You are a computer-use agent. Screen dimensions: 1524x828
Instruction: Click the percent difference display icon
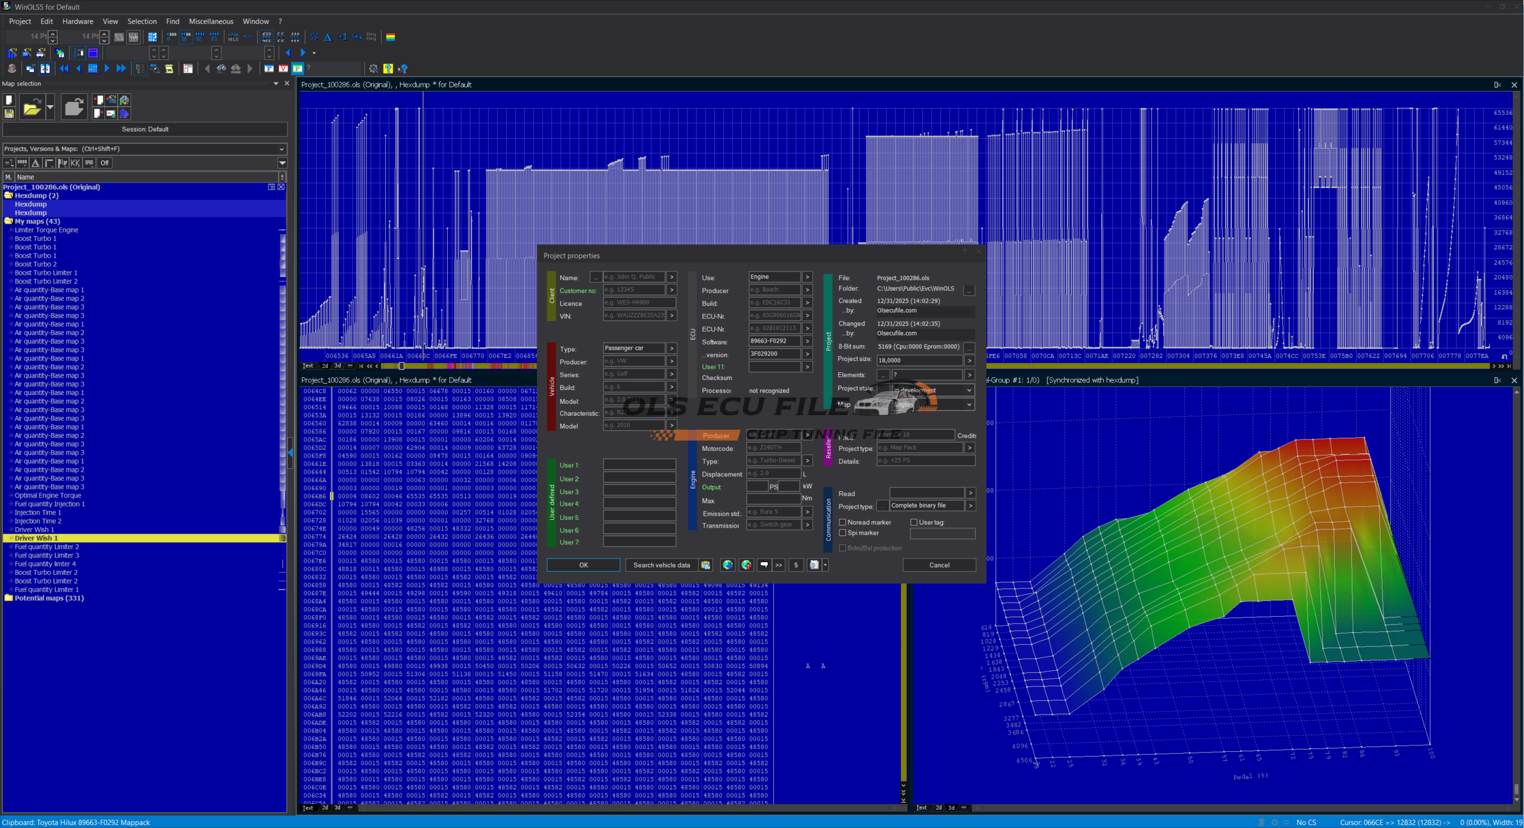(x=314, y=37)
